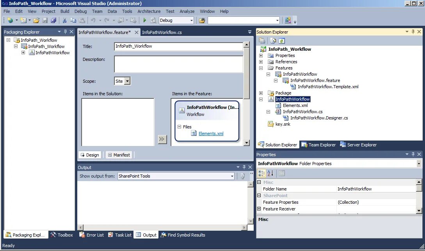Image resolution: width=425 pixels, height=251 pixels.
Task: Close the InfoPathWorkflow.feature tab
Action: [x=137, y=32]
